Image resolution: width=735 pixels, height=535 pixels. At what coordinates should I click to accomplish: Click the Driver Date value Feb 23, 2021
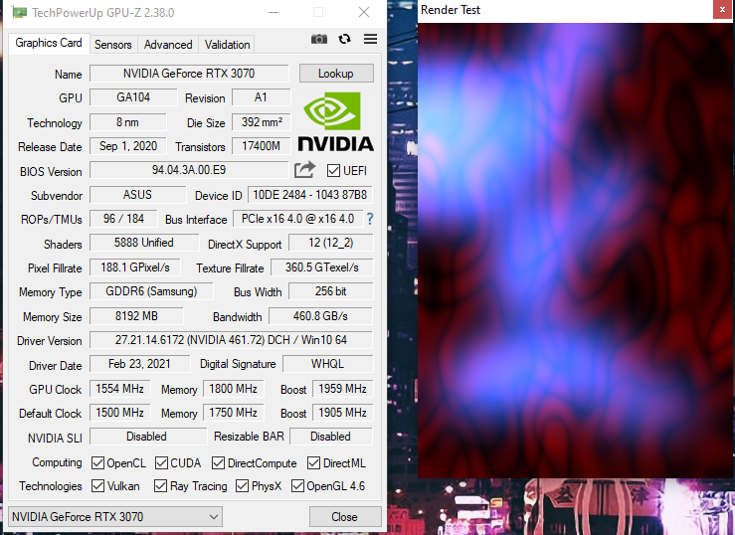pyautogui.click(x=139, y=364)
